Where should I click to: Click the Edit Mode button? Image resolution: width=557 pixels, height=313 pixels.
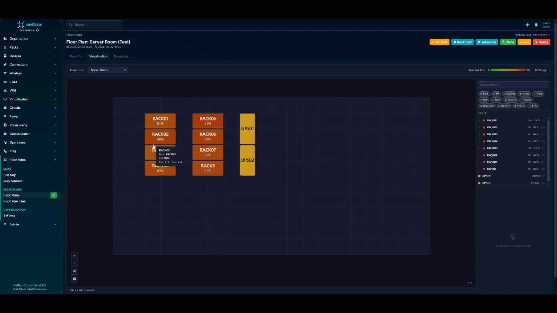440,42
